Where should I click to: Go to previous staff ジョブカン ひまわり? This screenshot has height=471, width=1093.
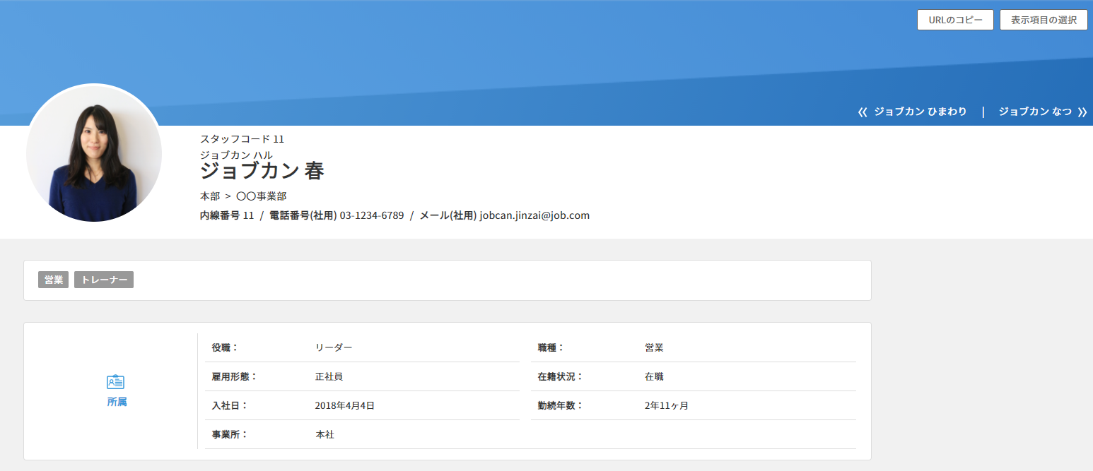(920, 112)
